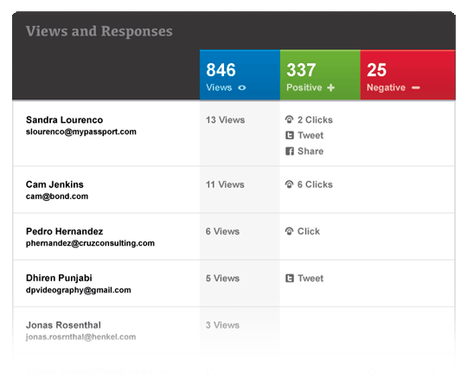
Task: Click the Views and Responses heading
Action: point(99,31)
